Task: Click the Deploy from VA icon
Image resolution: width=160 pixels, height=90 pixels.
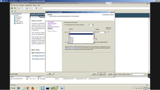Action: pyautogui.click(x=33, y=56)
